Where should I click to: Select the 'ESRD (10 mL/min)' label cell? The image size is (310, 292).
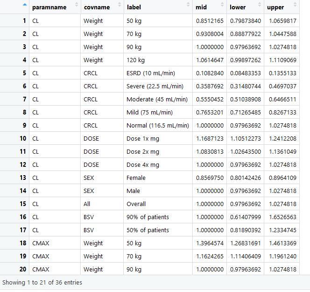click(150, 73)
